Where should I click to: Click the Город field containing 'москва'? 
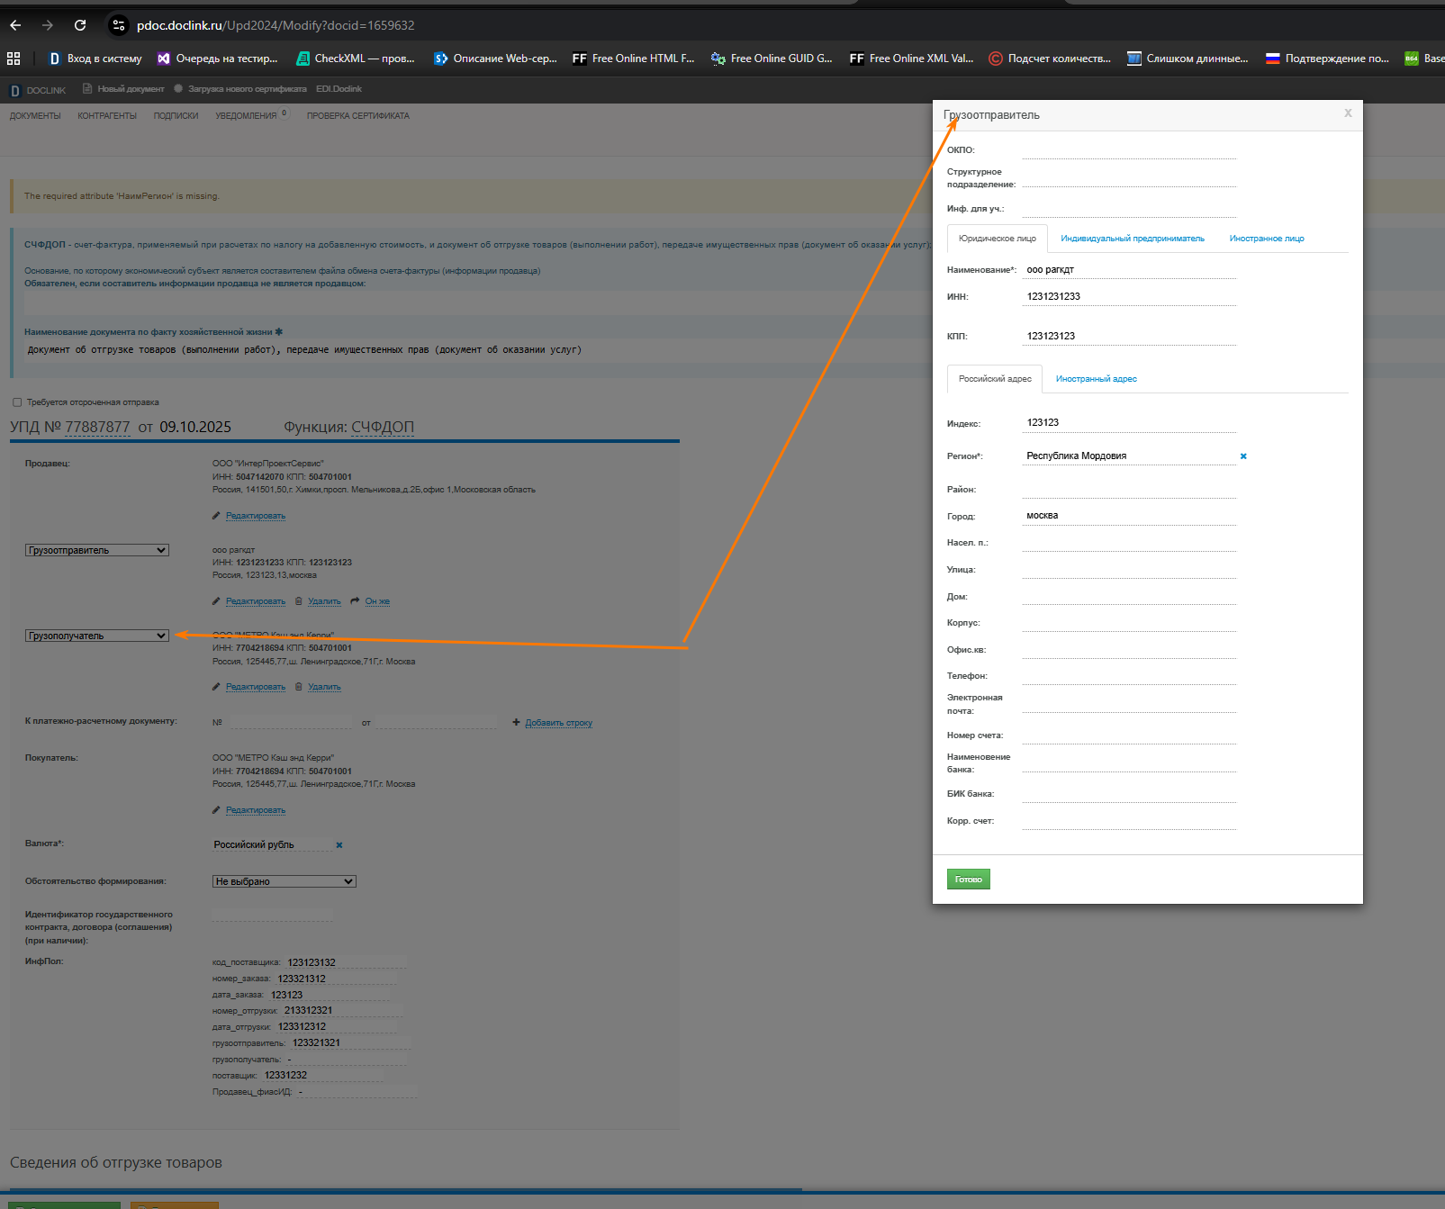(1129, 516)
